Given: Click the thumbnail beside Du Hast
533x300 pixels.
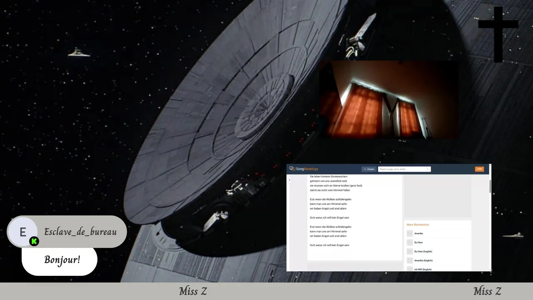Looking at the screenshot, I should click(x=410, y=242).
